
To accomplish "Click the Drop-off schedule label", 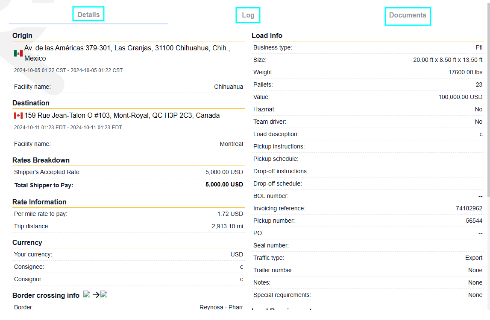I will (x=278, y=183).
